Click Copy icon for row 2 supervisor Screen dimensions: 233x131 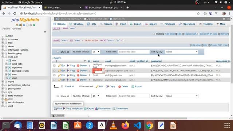click(68, 71)
